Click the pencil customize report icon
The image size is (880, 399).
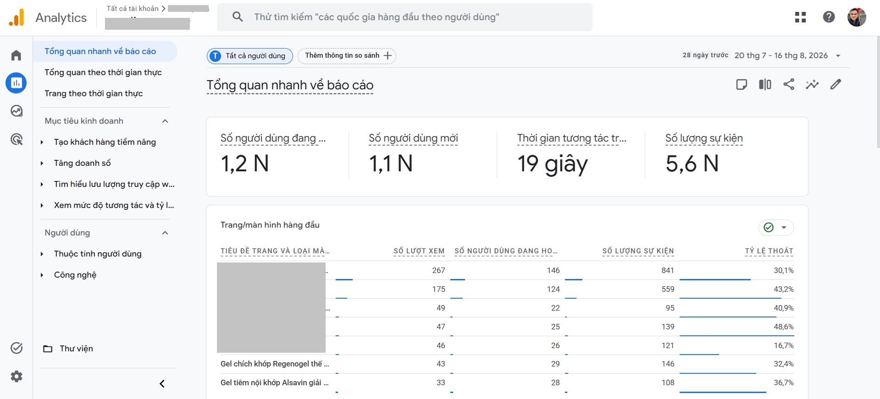tap(836, 84)
